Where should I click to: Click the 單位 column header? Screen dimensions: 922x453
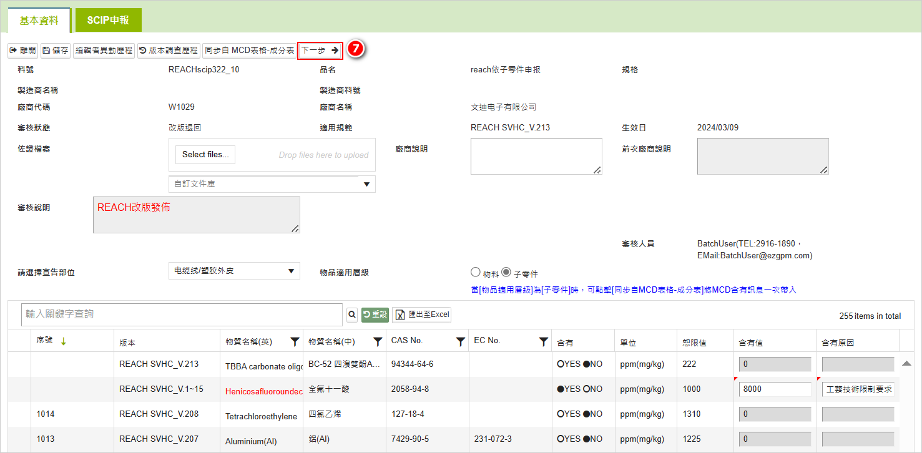(627, 343)
